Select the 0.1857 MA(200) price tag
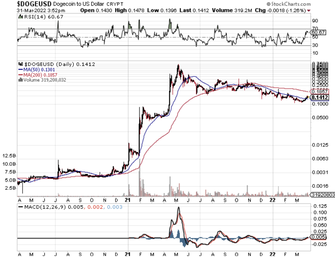Viewport: 335px width, 257px height. click(319, 92)
